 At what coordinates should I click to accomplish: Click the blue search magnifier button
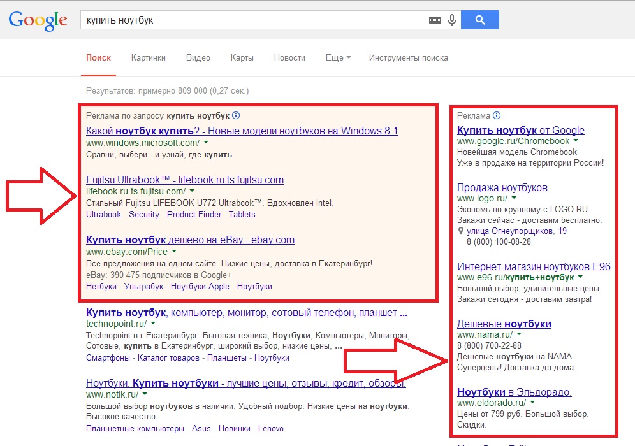click(480, 20)
